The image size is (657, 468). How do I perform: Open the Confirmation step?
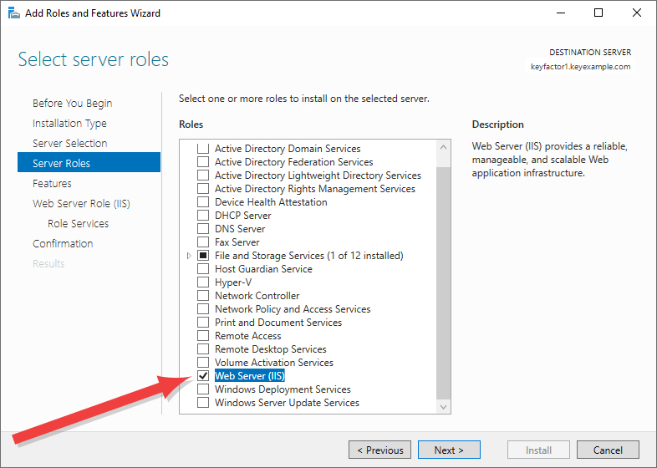[63, 244]
